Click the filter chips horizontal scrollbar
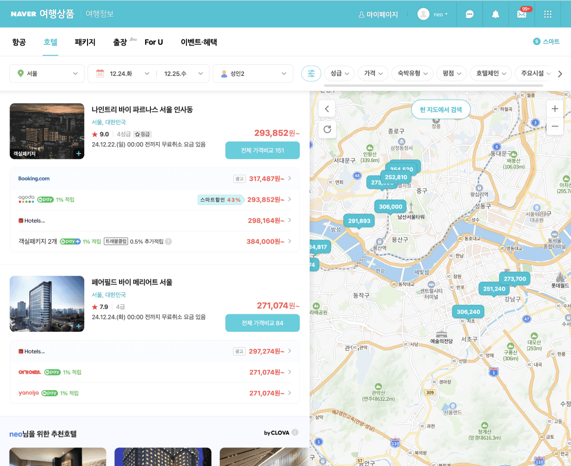The width and height of the screenshot is (571, 466). coord(433,86)
